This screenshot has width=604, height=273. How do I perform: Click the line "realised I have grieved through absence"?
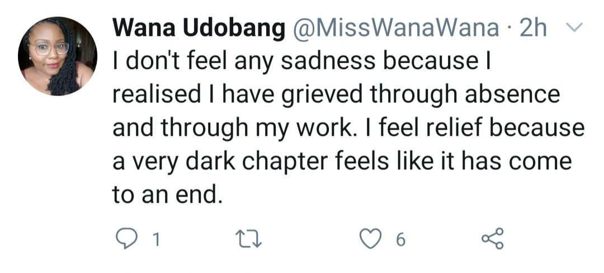(x=336, y=95)
